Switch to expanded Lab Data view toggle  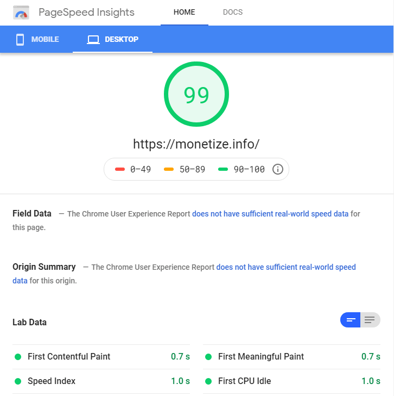coord(370,320)
